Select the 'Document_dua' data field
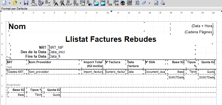This screenshot has height=105, width=222. click(155, 72)
